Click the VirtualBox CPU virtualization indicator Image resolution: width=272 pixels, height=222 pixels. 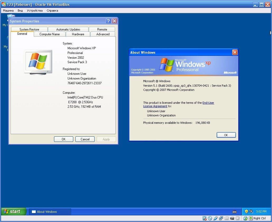237,218
